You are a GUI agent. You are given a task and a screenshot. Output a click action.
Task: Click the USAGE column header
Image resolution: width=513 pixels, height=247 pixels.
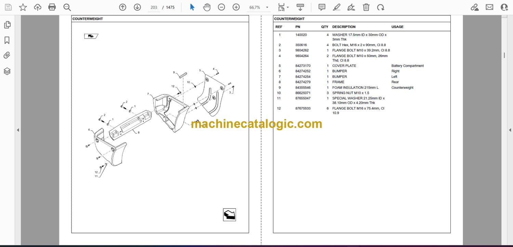point(397,27)
